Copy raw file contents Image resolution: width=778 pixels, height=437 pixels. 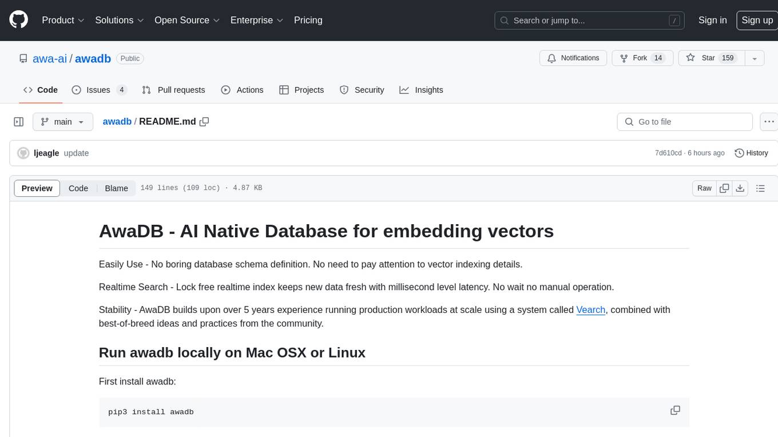(724, 188)
